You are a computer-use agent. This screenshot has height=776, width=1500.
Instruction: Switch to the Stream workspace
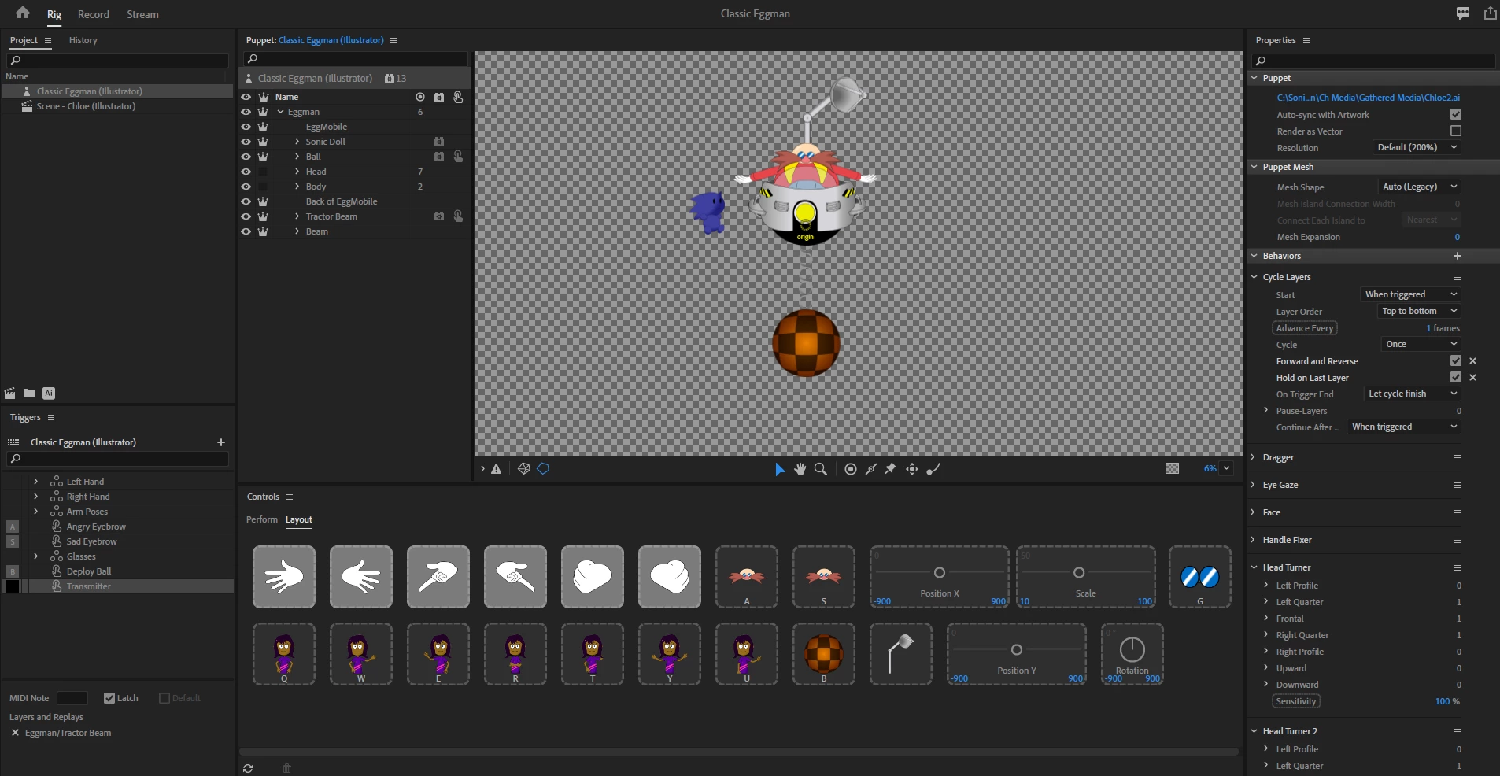point(142,14)
